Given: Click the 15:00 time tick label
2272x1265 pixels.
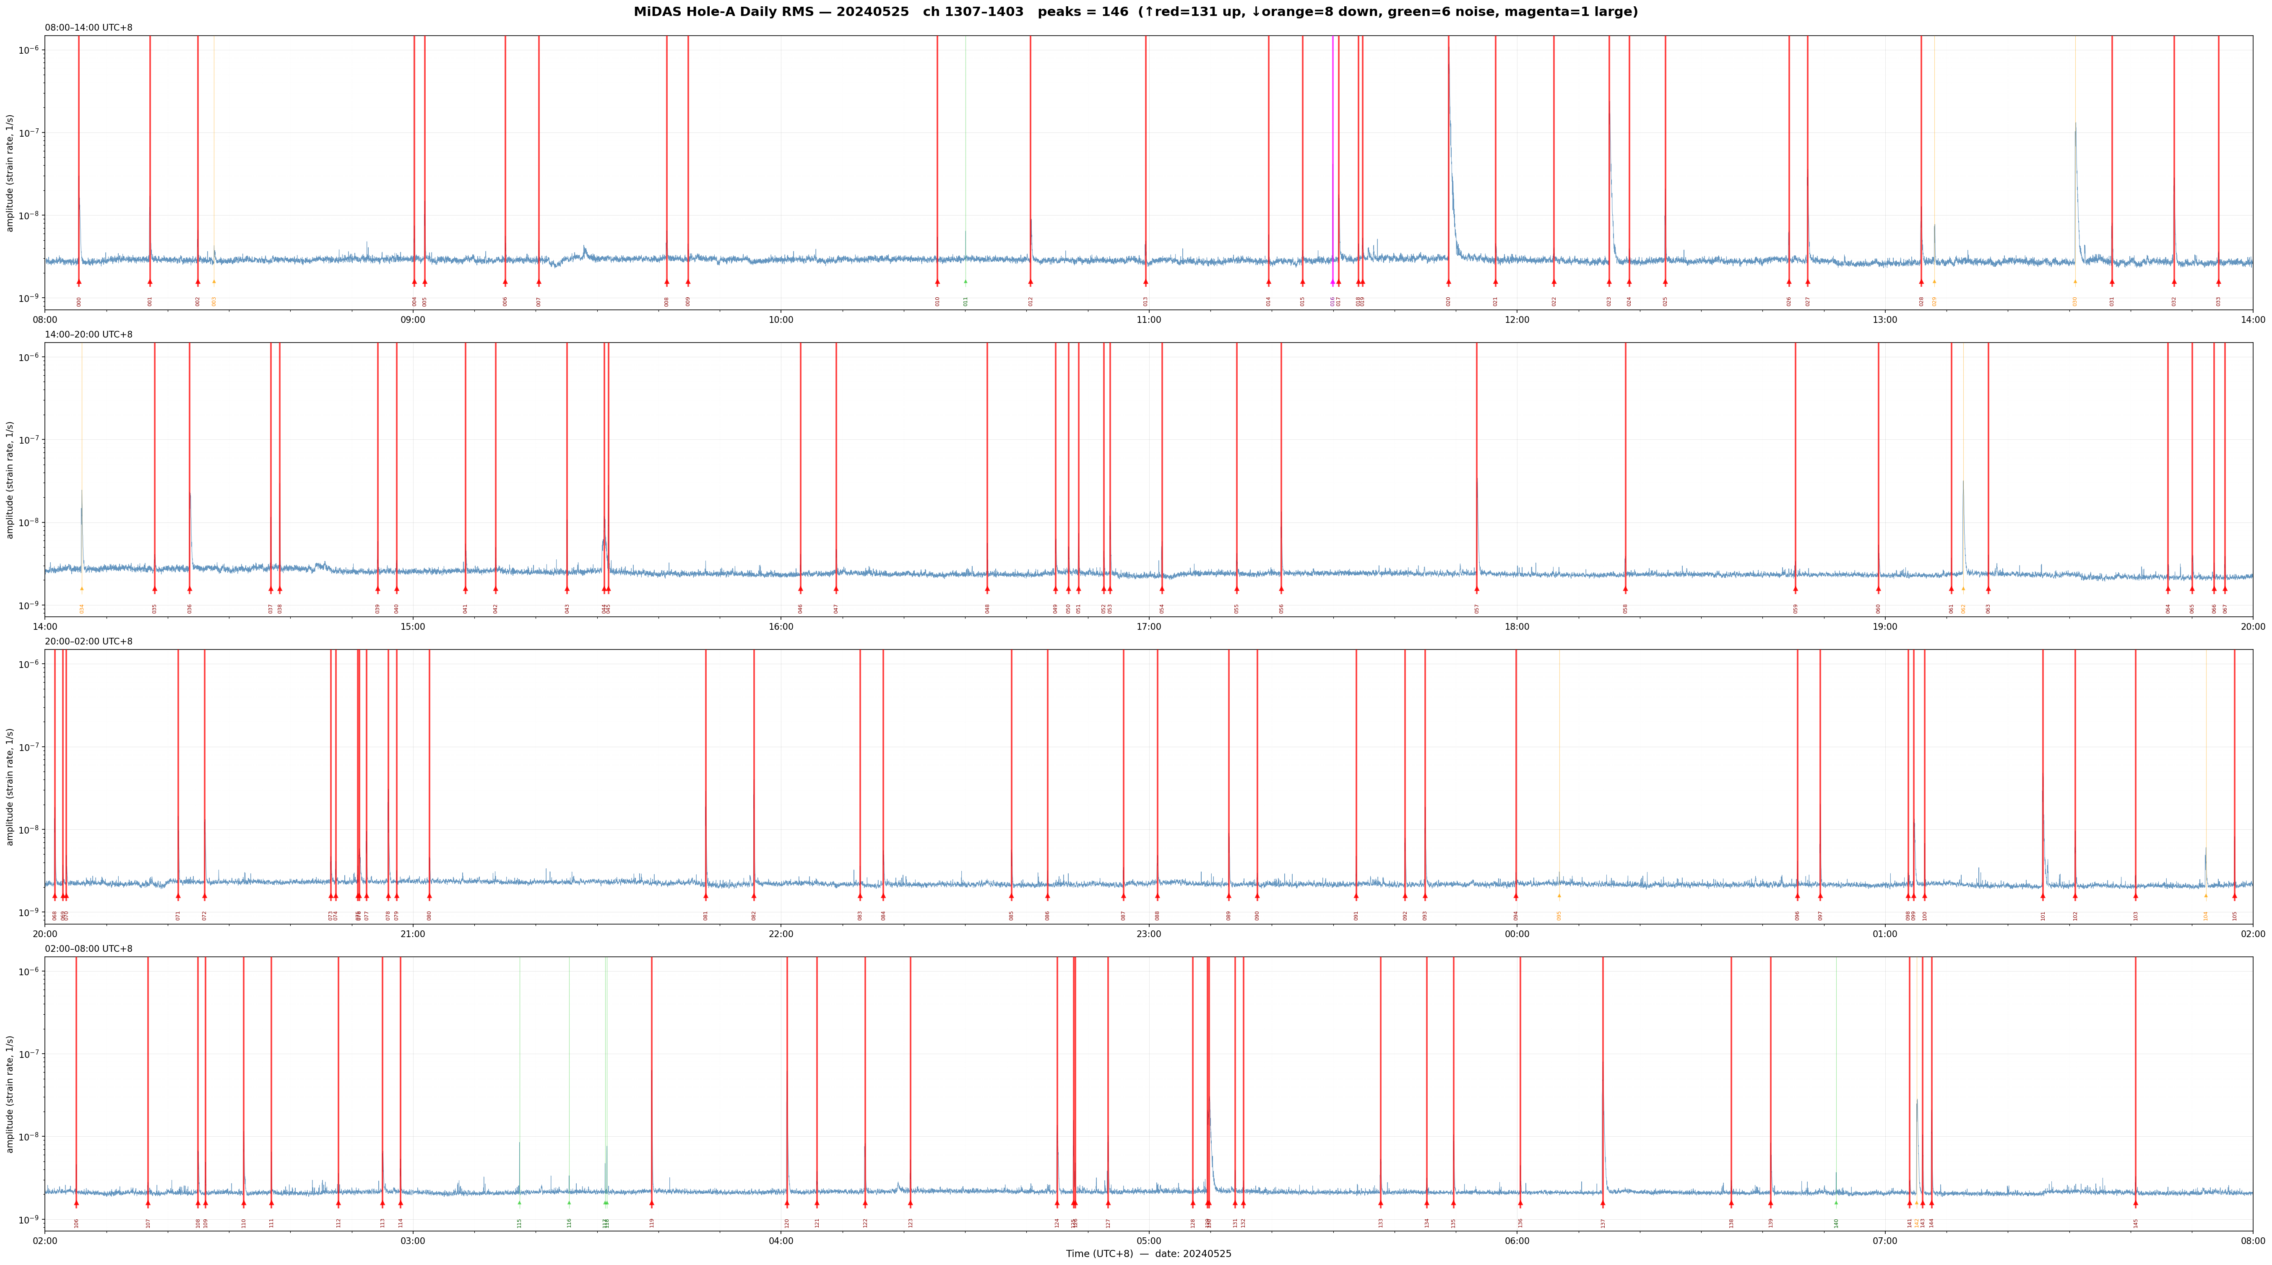Looking at the screenshot, I should (413, 627).
